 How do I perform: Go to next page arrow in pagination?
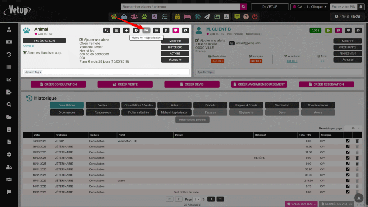click(211, 199)
